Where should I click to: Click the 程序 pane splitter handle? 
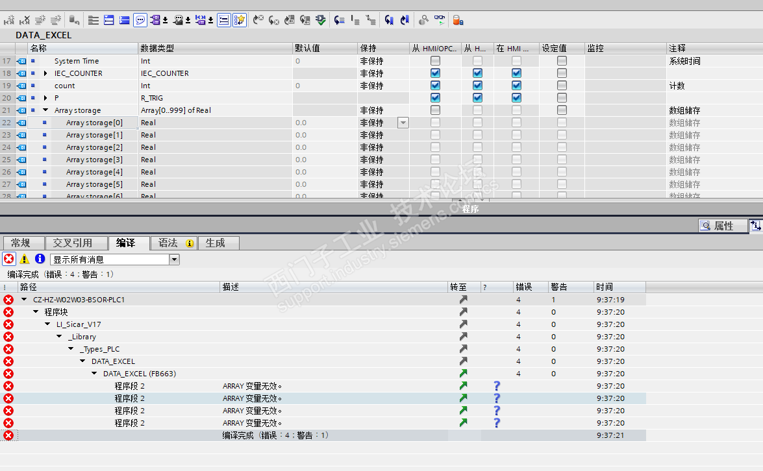coord(471,200)
